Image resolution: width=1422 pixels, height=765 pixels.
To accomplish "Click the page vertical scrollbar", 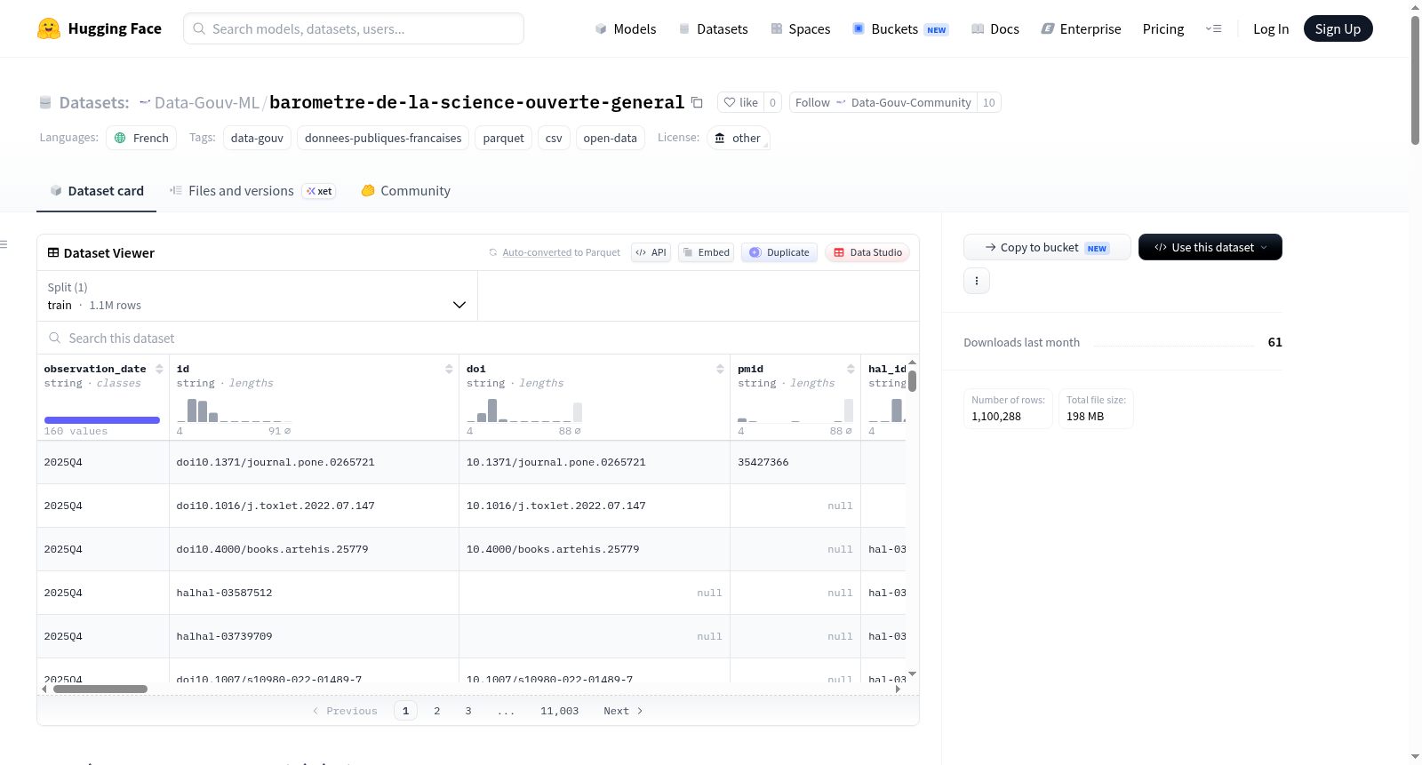I will pyautogui.click(x=1415, y=80).
